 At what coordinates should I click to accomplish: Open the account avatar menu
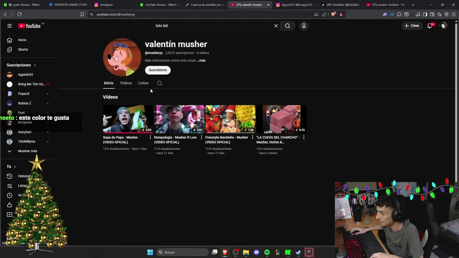click(444, 26)
